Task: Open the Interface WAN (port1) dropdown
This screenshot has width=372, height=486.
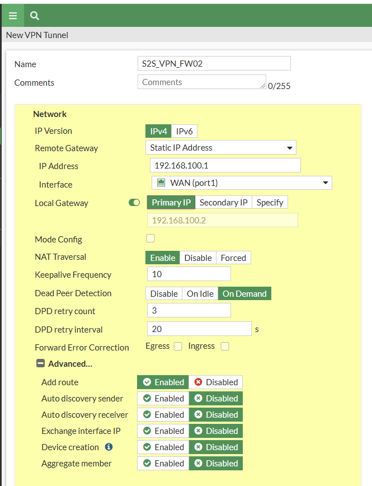Action: (x=242, y=183)
